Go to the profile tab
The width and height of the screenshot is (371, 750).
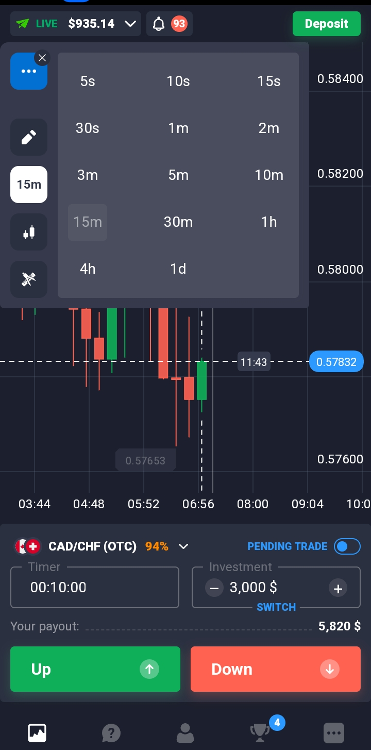(185, 732)
